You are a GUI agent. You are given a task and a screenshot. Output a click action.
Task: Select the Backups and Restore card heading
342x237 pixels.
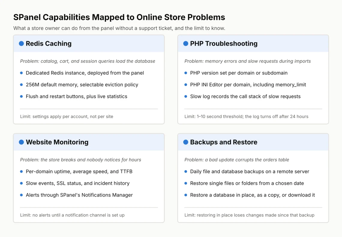click(224, 142)
